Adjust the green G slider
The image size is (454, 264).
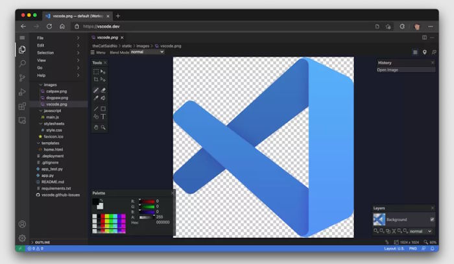click(x=147, y=206)
